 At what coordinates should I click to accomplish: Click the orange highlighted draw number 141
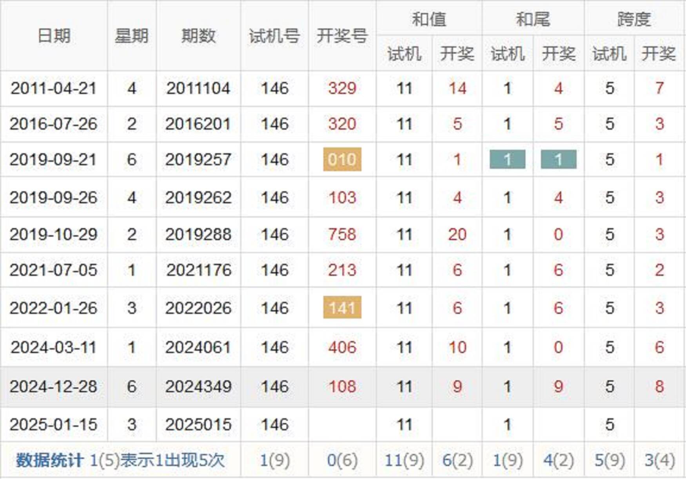[x=342, y=308]
